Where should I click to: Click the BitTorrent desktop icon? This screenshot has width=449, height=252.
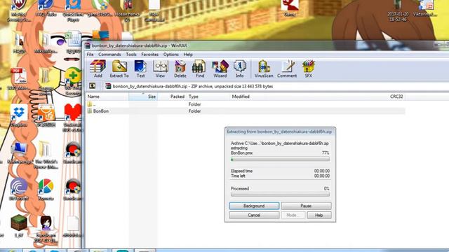click(19, 189)
